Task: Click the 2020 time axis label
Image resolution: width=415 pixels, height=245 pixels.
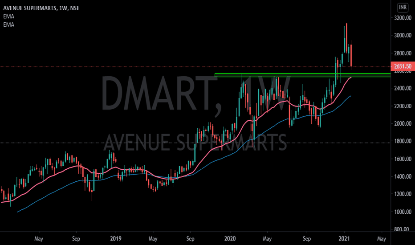Action: click(230, 239)
